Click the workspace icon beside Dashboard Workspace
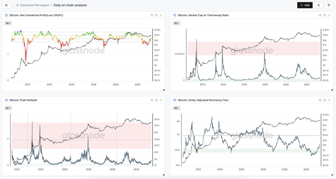Screen dimensions: 336x179 (x=17, y=5)
